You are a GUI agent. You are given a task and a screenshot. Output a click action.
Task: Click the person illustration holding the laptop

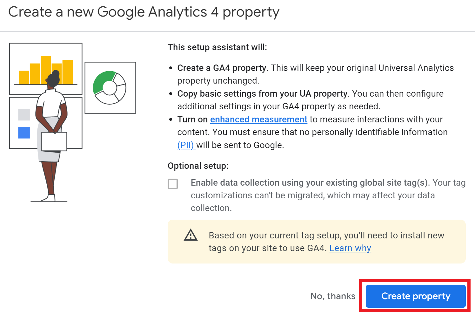[51, 134]
